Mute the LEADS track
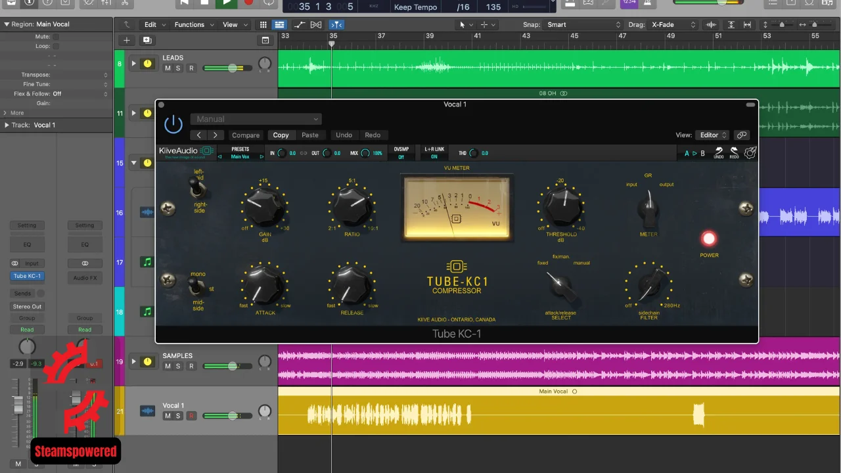841x473 pixels. pyautogui.click(x=168, y=68)
